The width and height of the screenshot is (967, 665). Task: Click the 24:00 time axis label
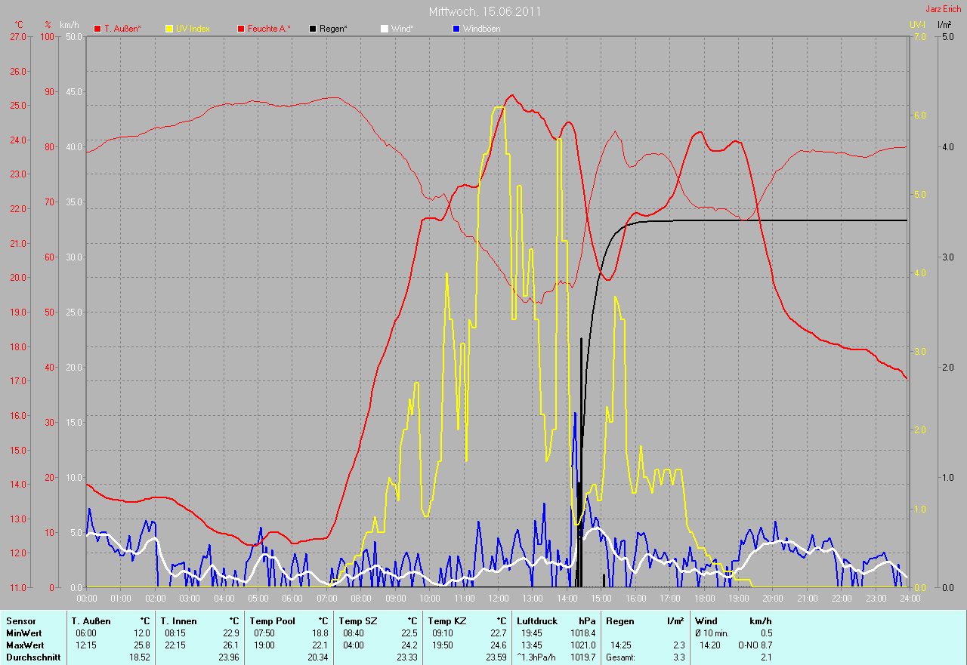point(910,599)
